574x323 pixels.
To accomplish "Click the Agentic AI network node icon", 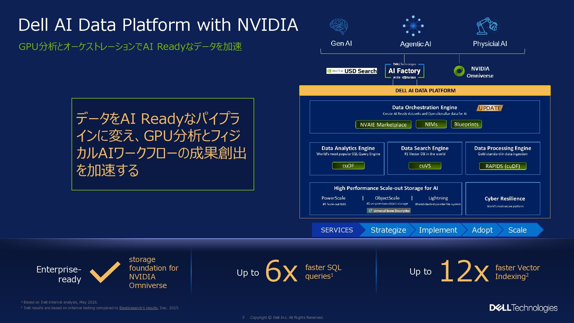I will click(x=413, y=26).
